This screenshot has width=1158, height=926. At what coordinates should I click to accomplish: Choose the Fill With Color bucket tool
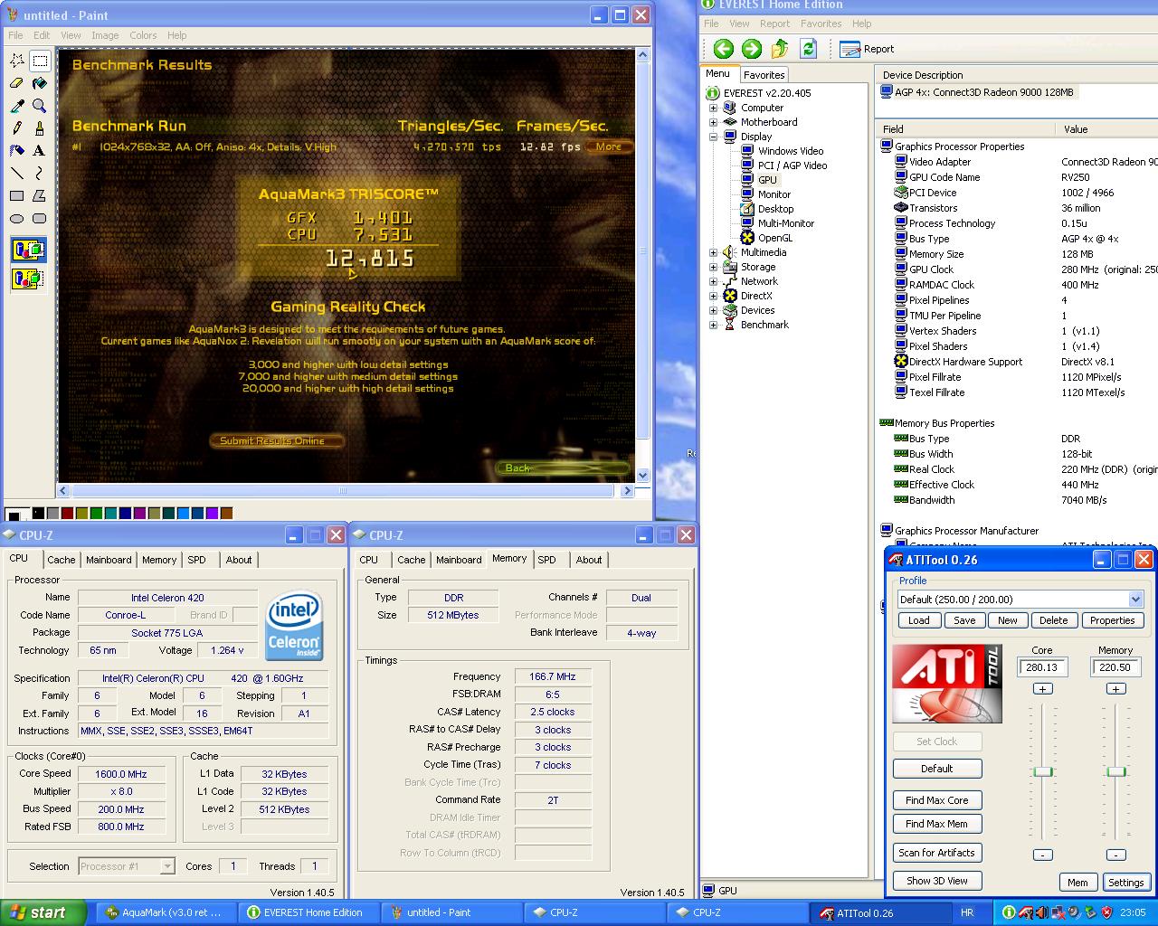tap(40, 83)
